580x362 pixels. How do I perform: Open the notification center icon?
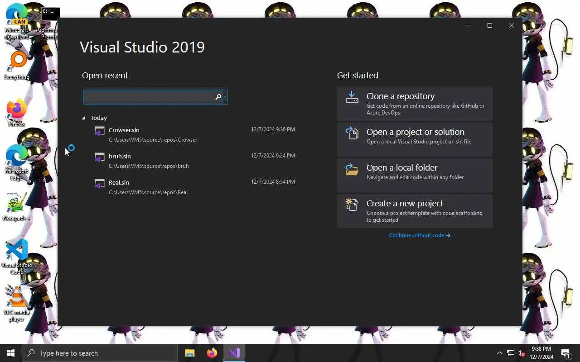pos(565,353)
